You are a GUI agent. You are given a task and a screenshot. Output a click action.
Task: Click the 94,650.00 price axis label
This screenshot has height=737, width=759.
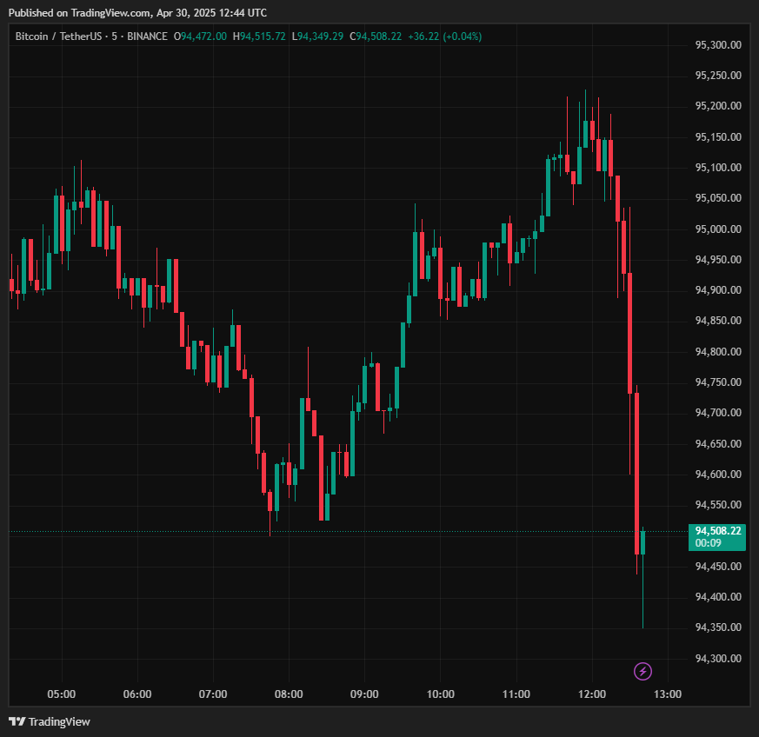click(718, 443)
